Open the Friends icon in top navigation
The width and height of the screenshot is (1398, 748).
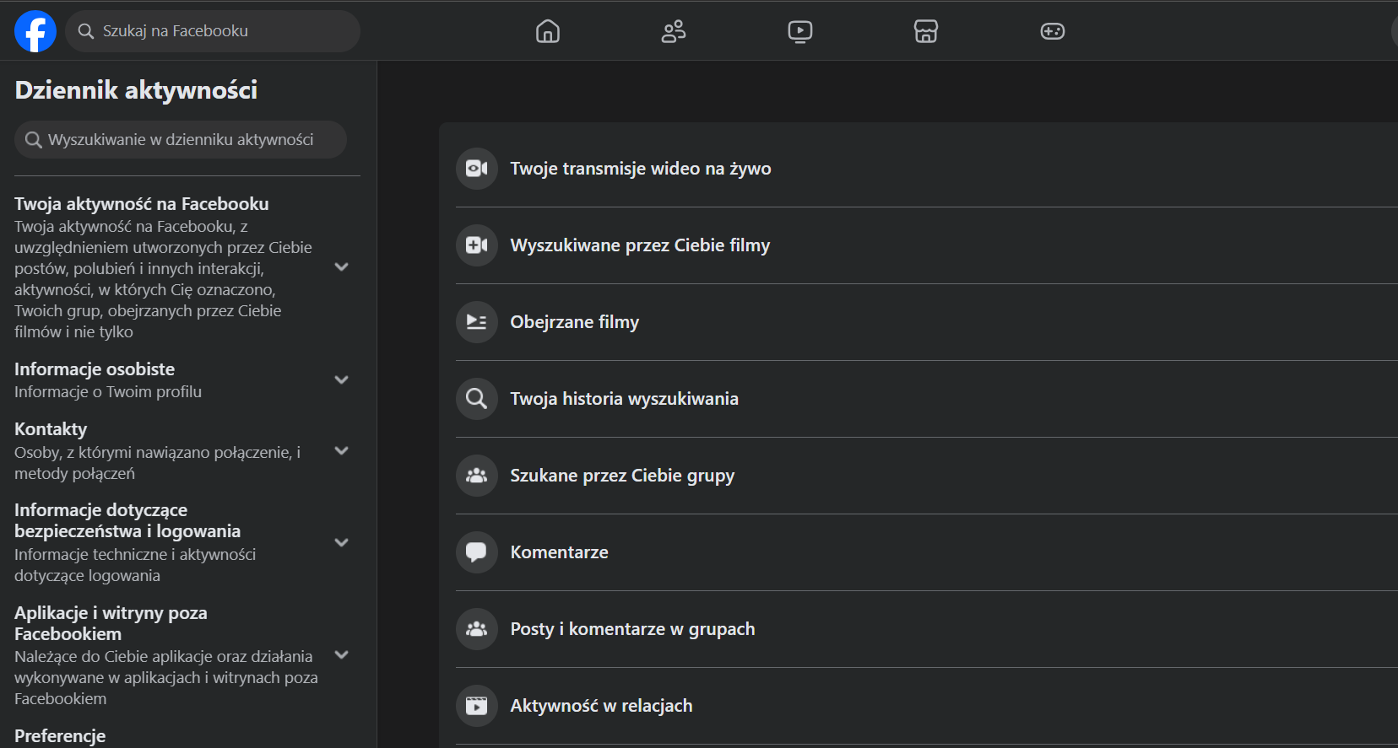coord(674,31)
